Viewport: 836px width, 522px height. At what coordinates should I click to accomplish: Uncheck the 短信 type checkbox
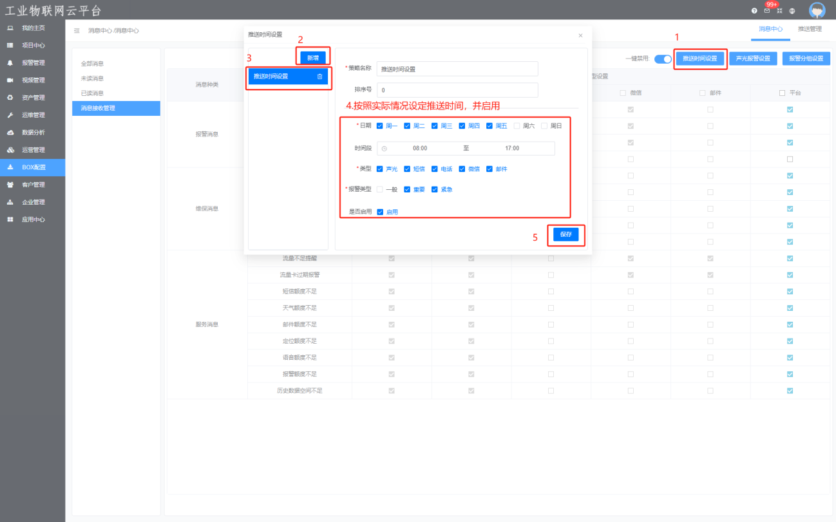407,169
